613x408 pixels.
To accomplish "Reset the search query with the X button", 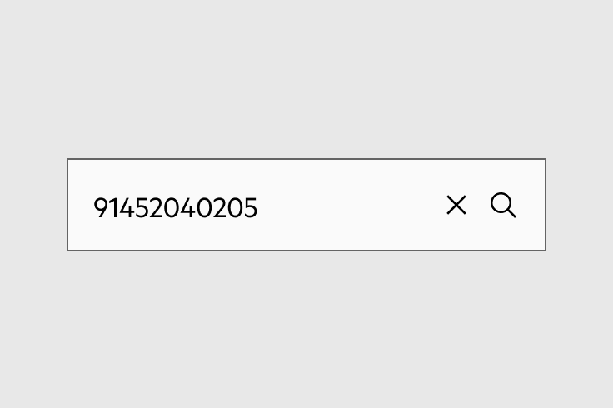I will tap(456, 205).
